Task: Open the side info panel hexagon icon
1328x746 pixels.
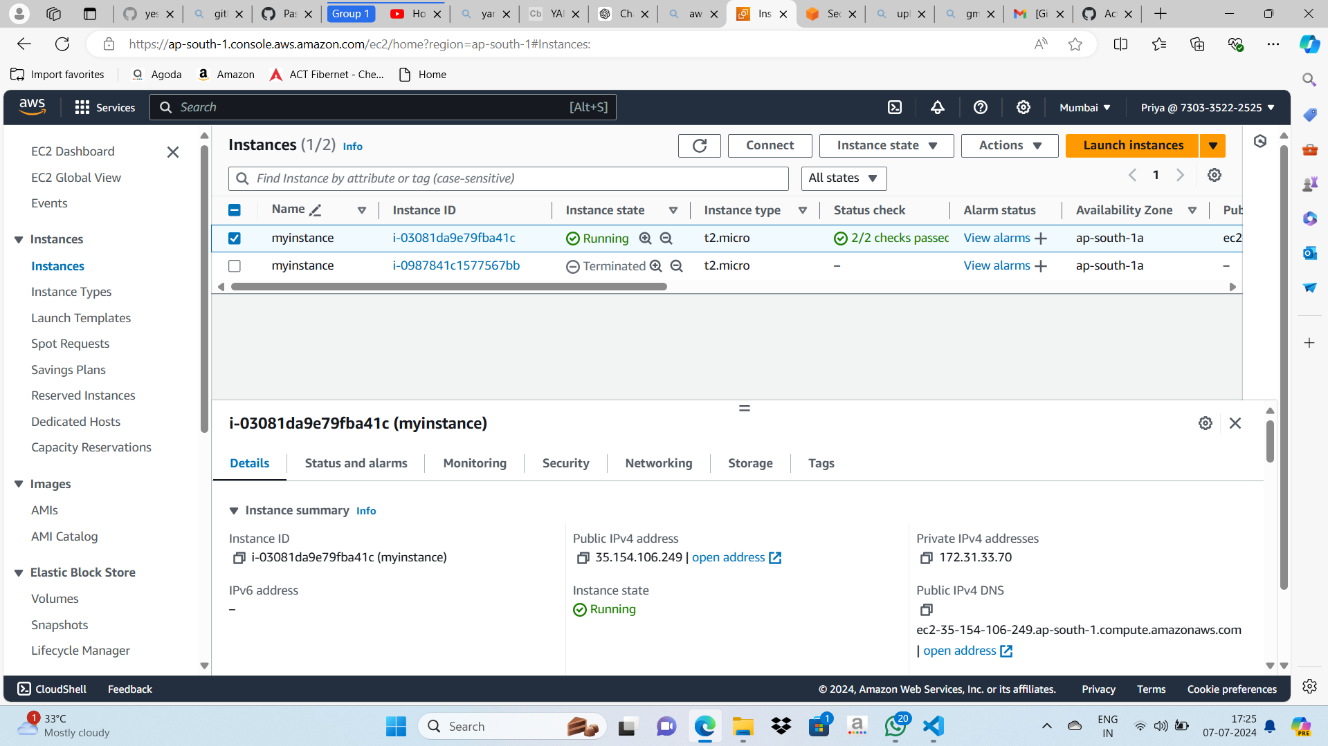Action: click(x=1260, y=141)
